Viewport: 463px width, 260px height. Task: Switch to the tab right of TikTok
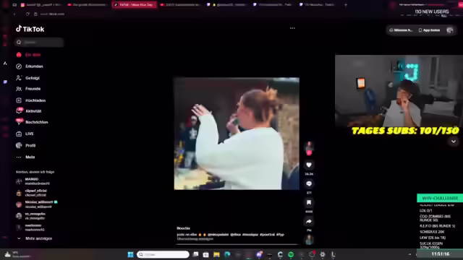pos(180,5)
